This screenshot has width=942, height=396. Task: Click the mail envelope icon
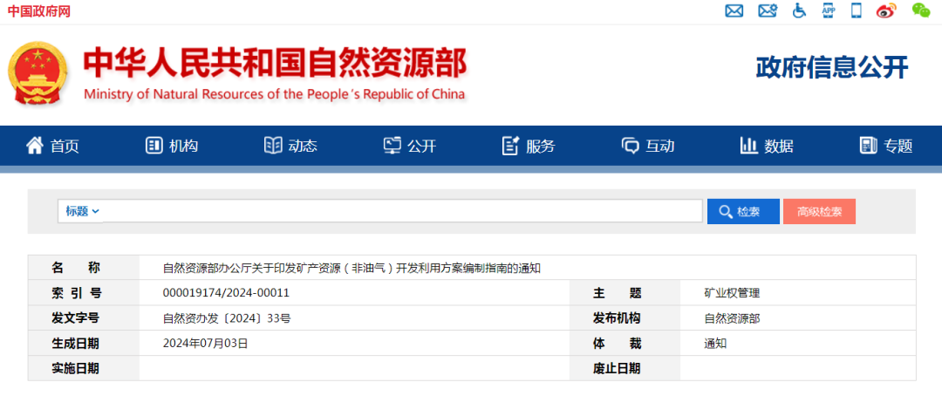click(734, 11)
